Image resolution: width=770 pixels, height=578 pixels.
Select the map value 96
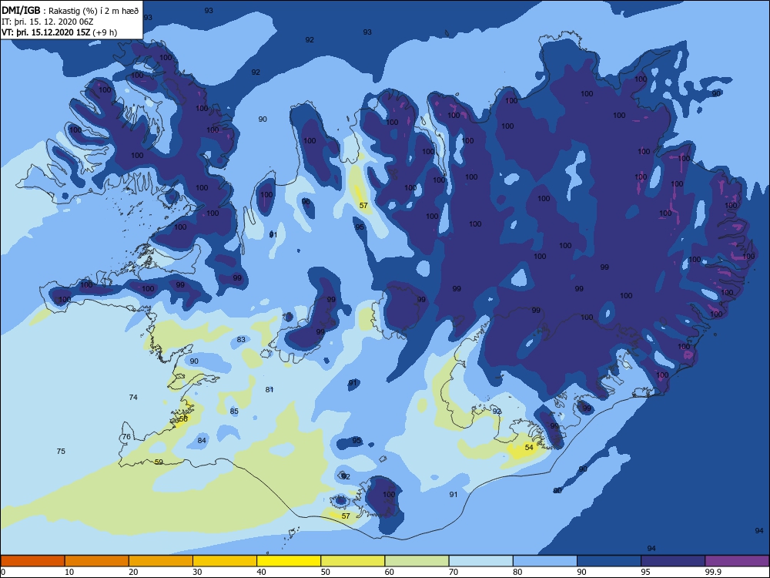(x=306, y=201)
